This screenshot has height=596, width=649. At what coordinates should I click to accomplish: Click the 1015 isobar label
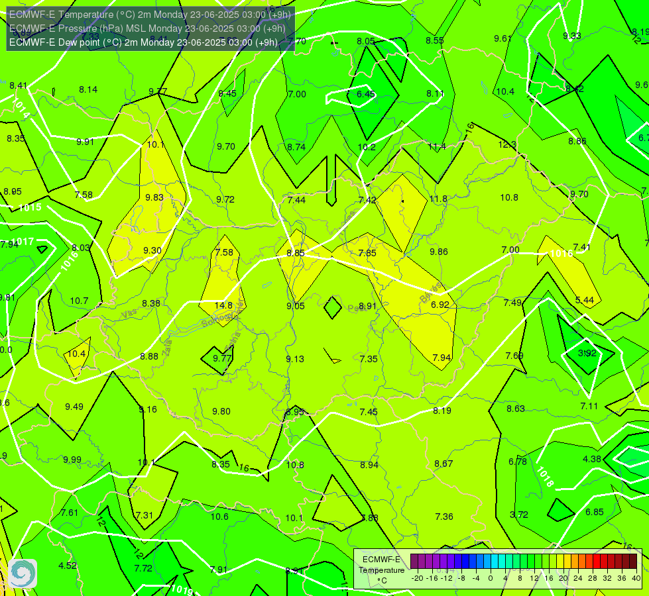pos(30,207)
